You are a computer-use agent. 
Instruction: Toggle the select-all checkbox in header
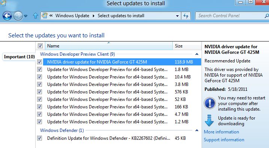pos(40,46)
